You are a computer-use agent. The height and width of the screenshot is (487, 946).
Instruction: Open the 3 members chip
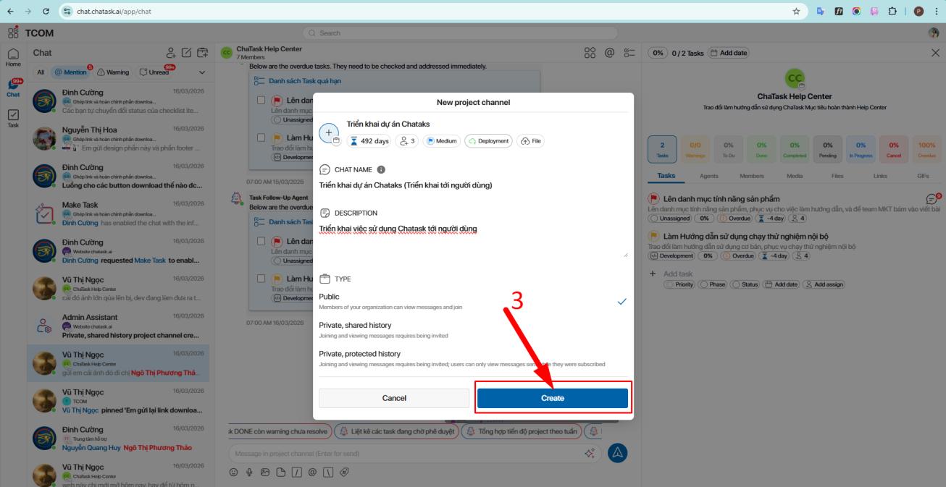click(407, 141)
